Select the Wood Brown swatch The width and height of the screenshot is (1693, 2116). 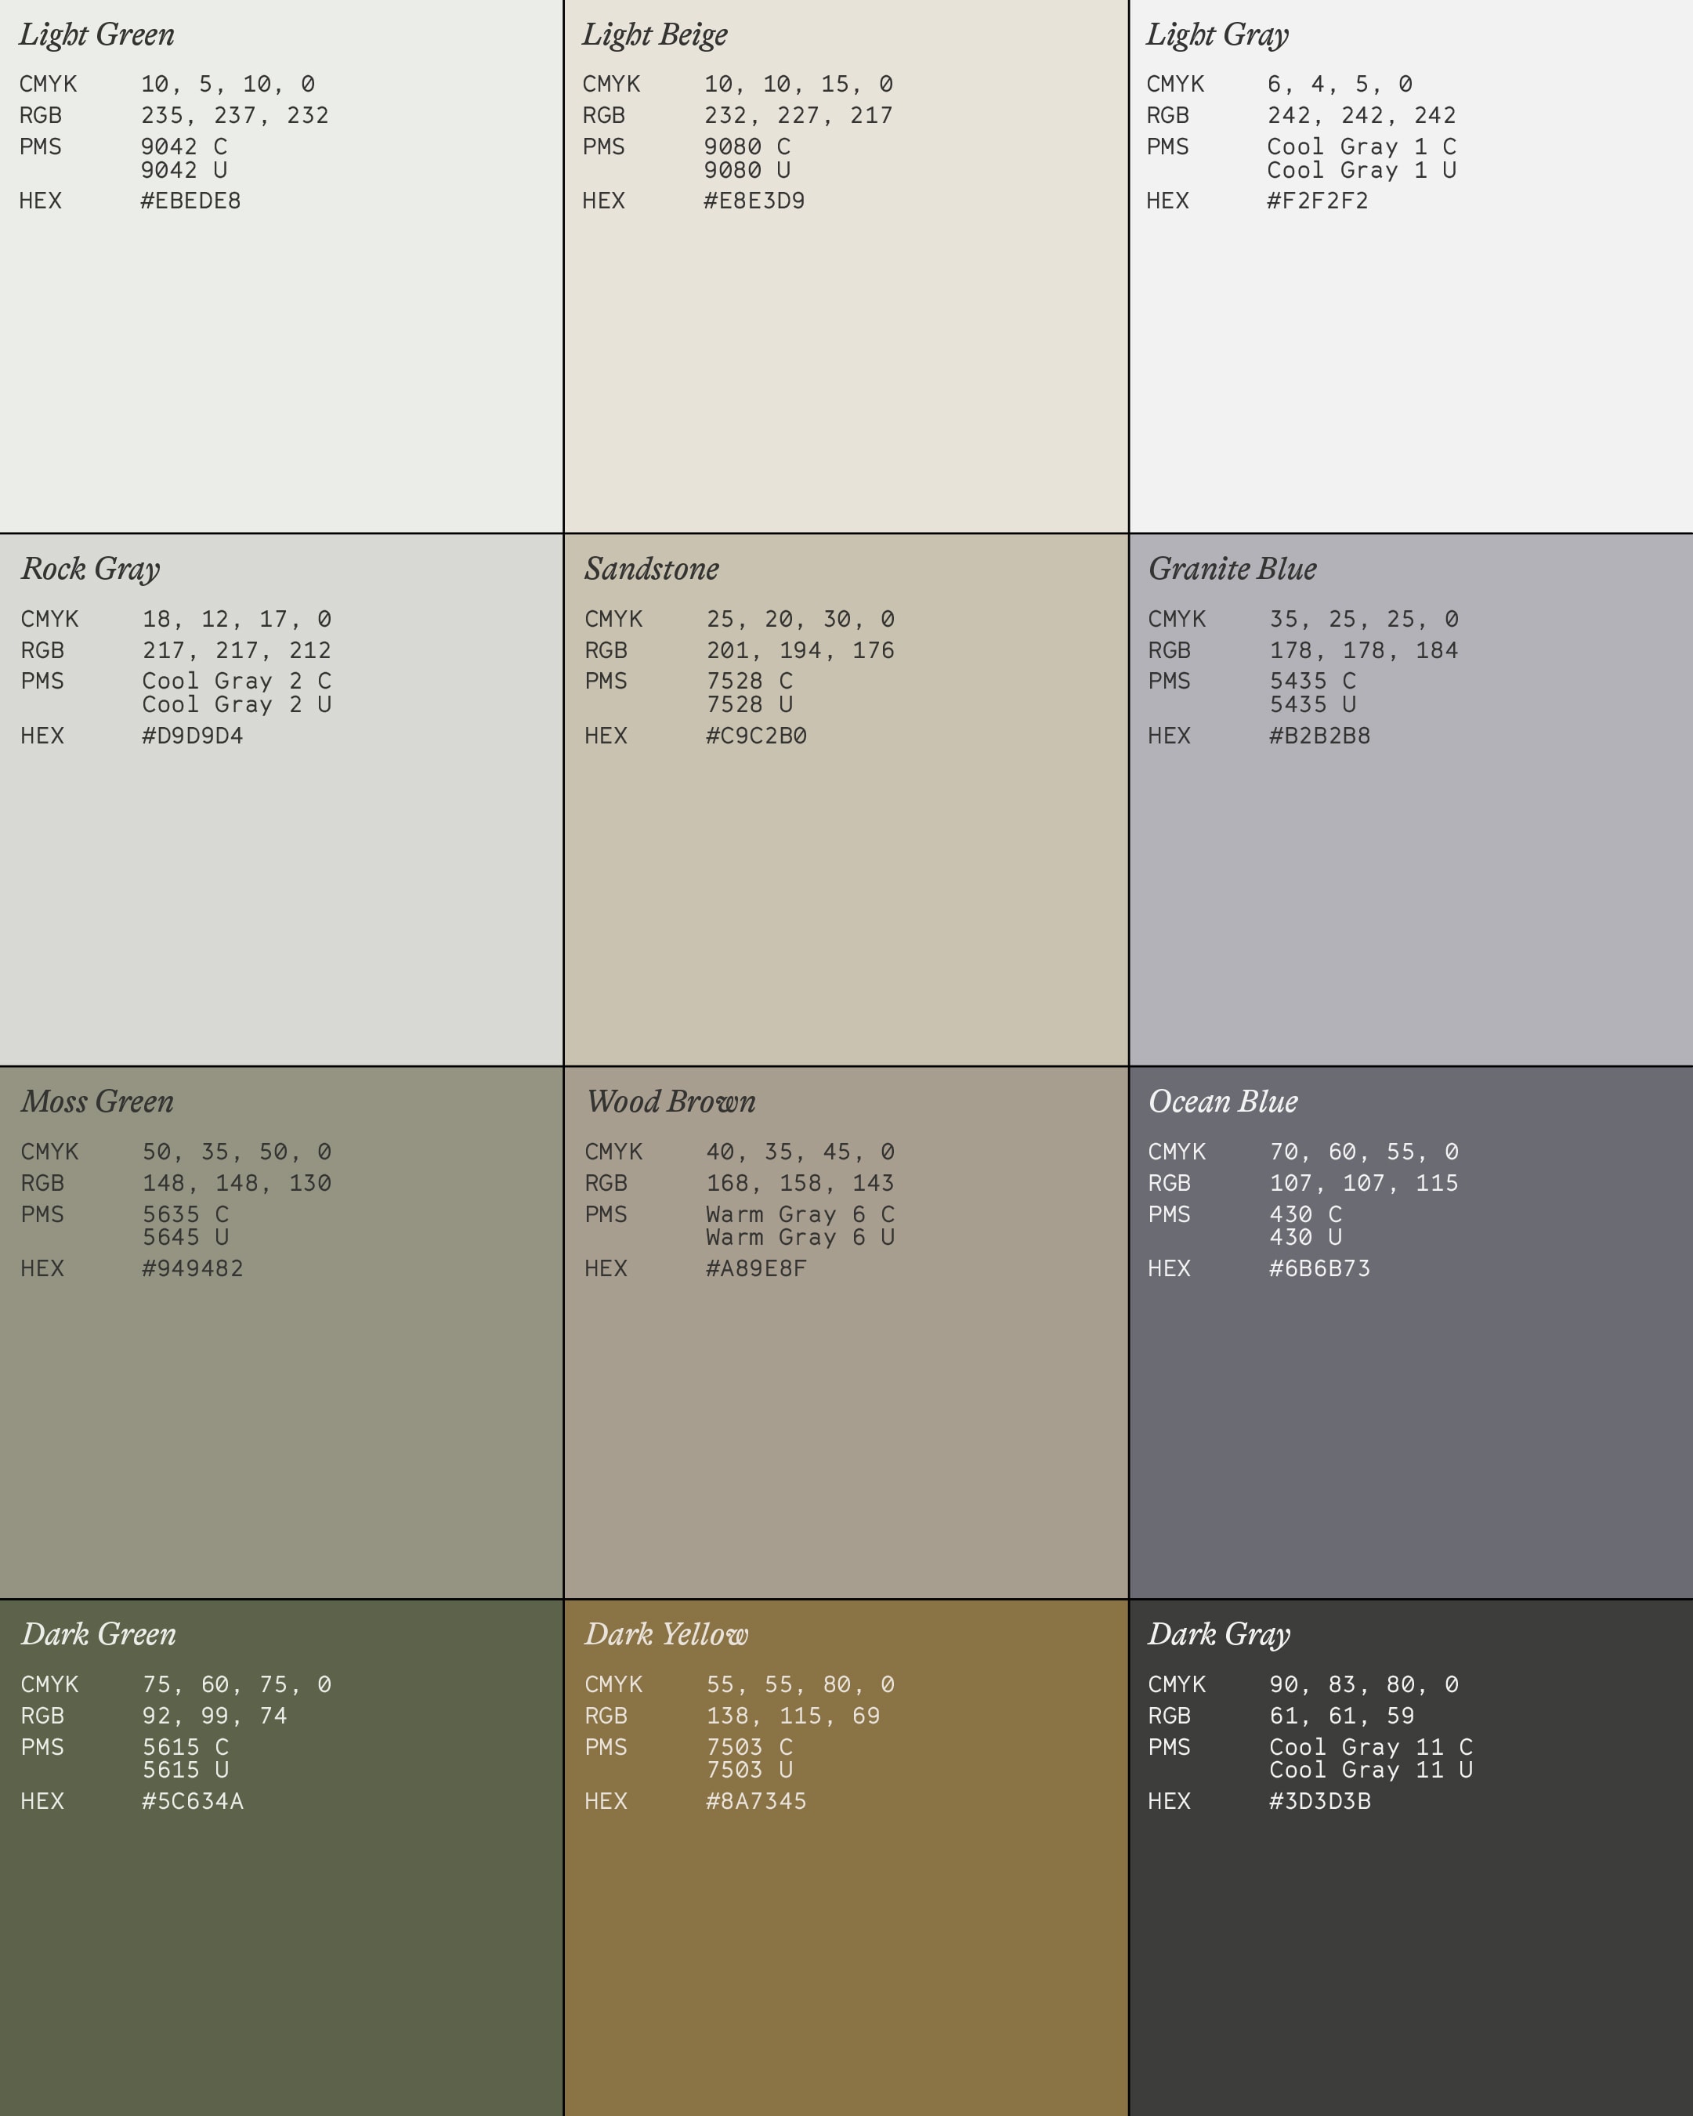(x=845, y=1433)
